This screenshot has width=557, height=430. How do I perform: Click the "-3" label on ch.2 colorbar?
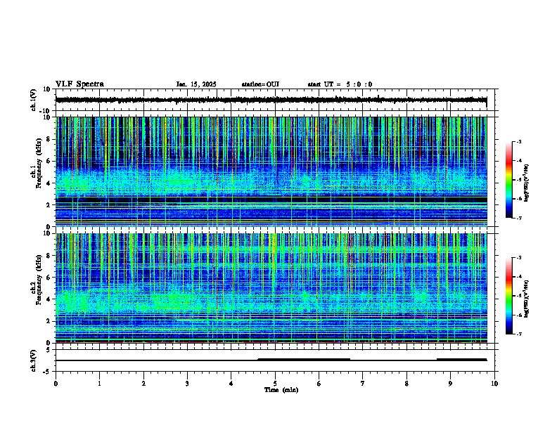(519, 258)
